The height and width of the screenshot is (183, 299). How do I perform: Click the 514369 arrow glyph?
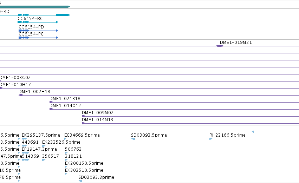[26, 160]
